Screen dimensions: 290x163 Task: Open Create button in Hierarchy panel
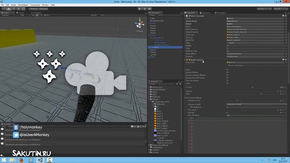coord(152,15)
